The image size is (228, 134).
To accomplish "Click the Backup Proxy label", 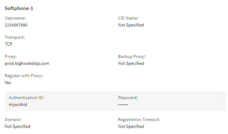I will tap(132, 57).
